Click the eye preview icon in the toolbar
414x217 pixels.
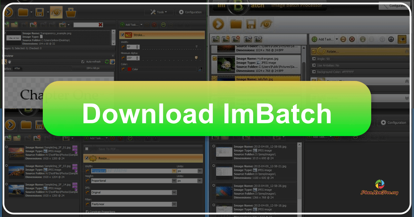click(56, 12)
